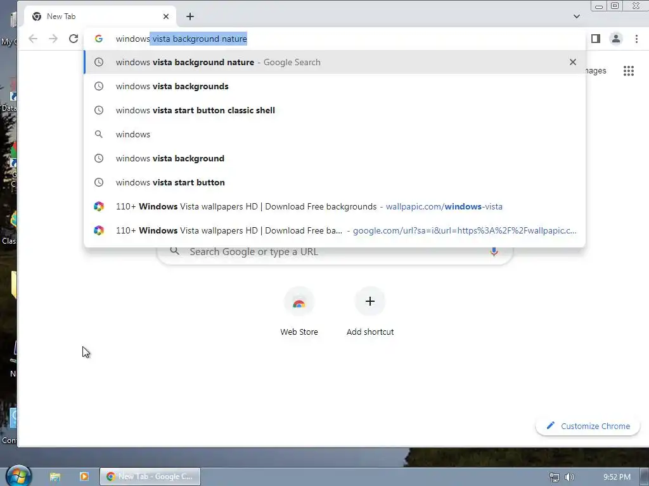Open the tab search chevron dropdown

(x=577, y=16)
